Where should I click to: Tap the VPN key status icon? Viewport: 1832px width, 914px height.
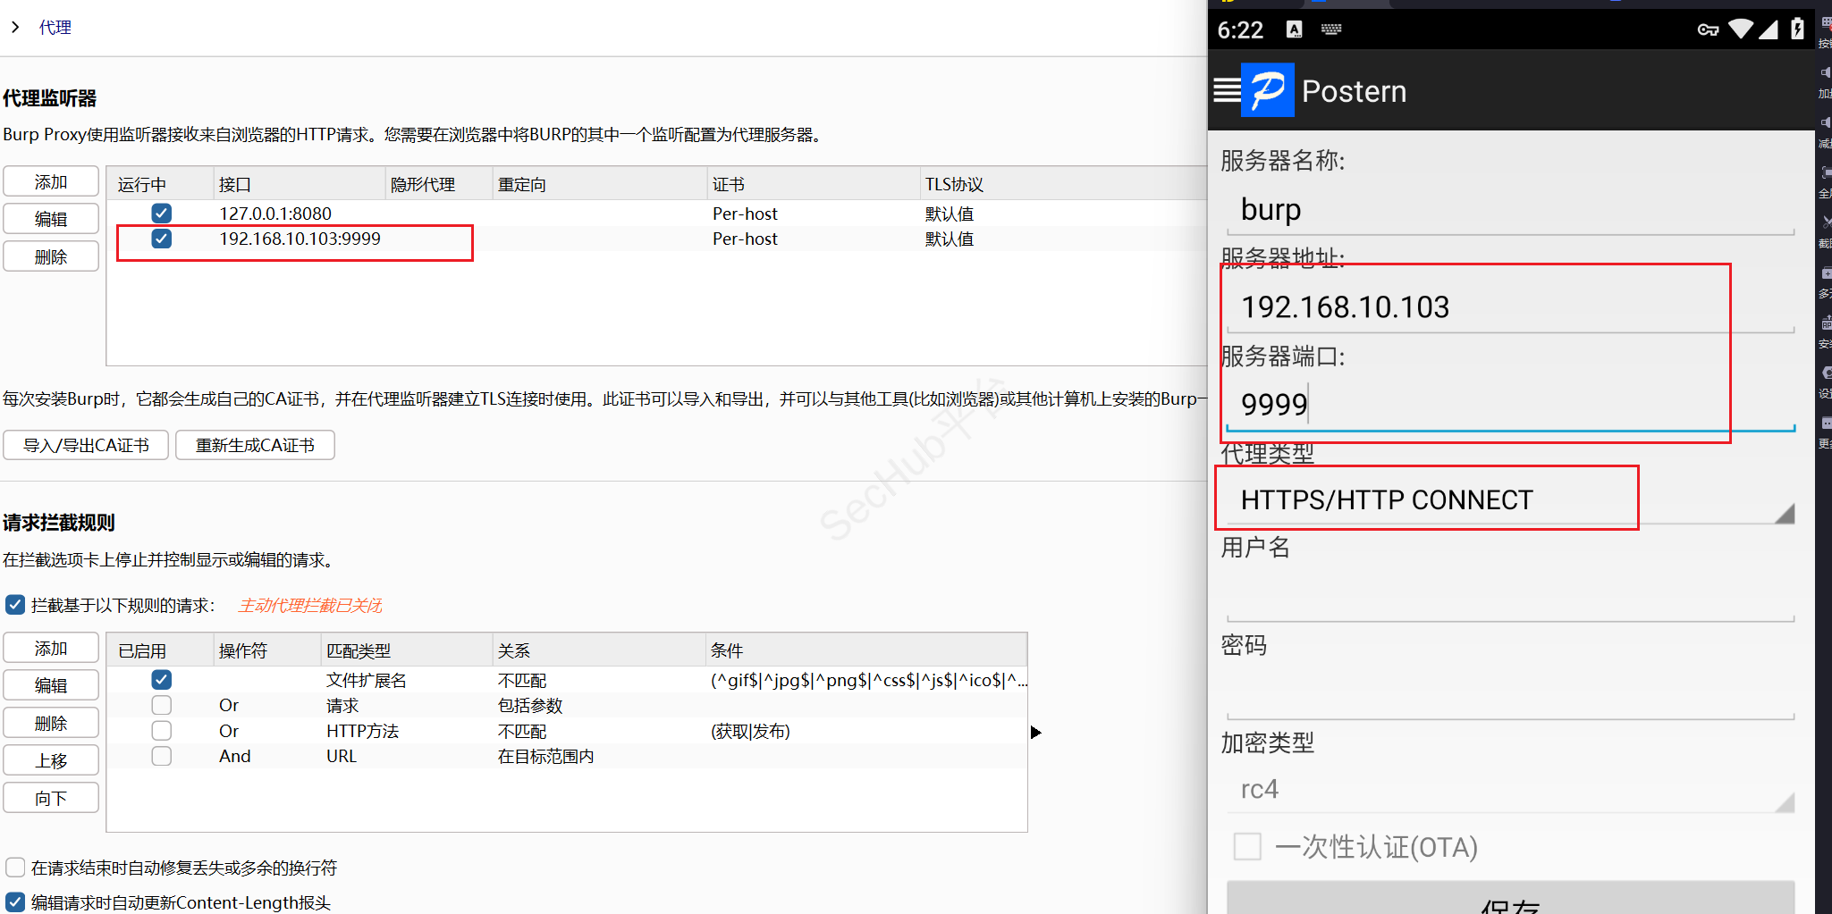click(1708, 29)
